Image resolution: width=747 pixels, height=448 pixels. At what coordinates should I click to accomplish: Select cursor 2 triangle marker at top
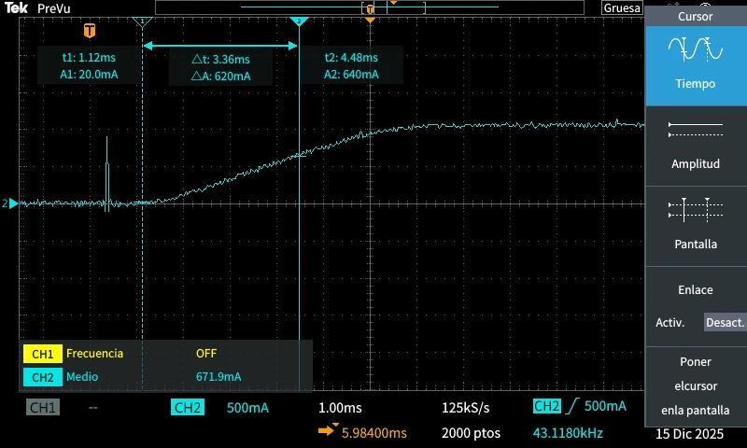299,21
